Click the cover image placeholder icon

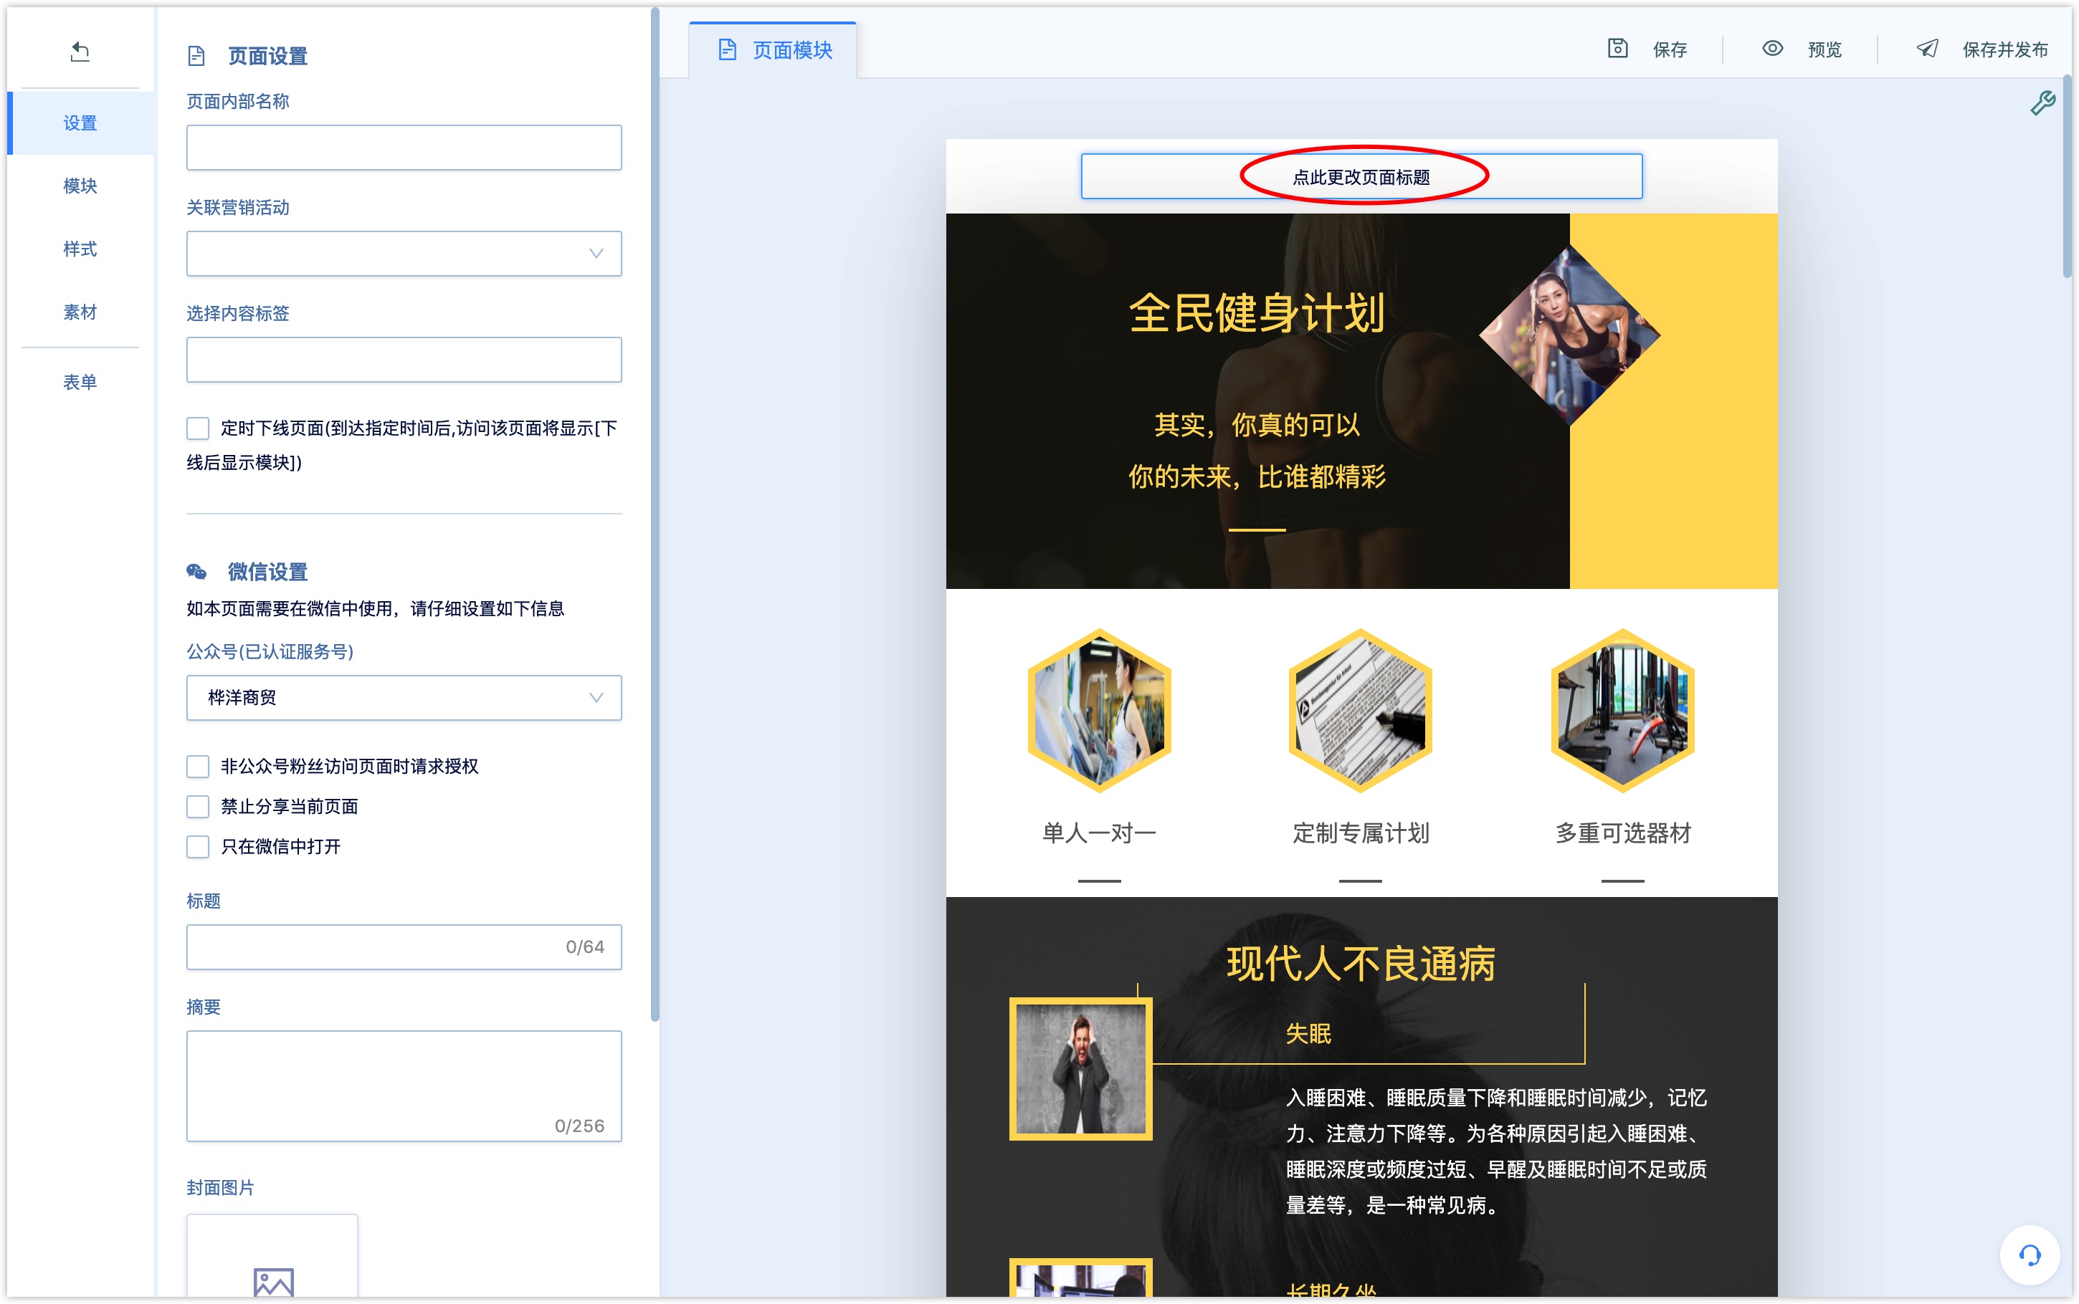[x=273, y=1282]
